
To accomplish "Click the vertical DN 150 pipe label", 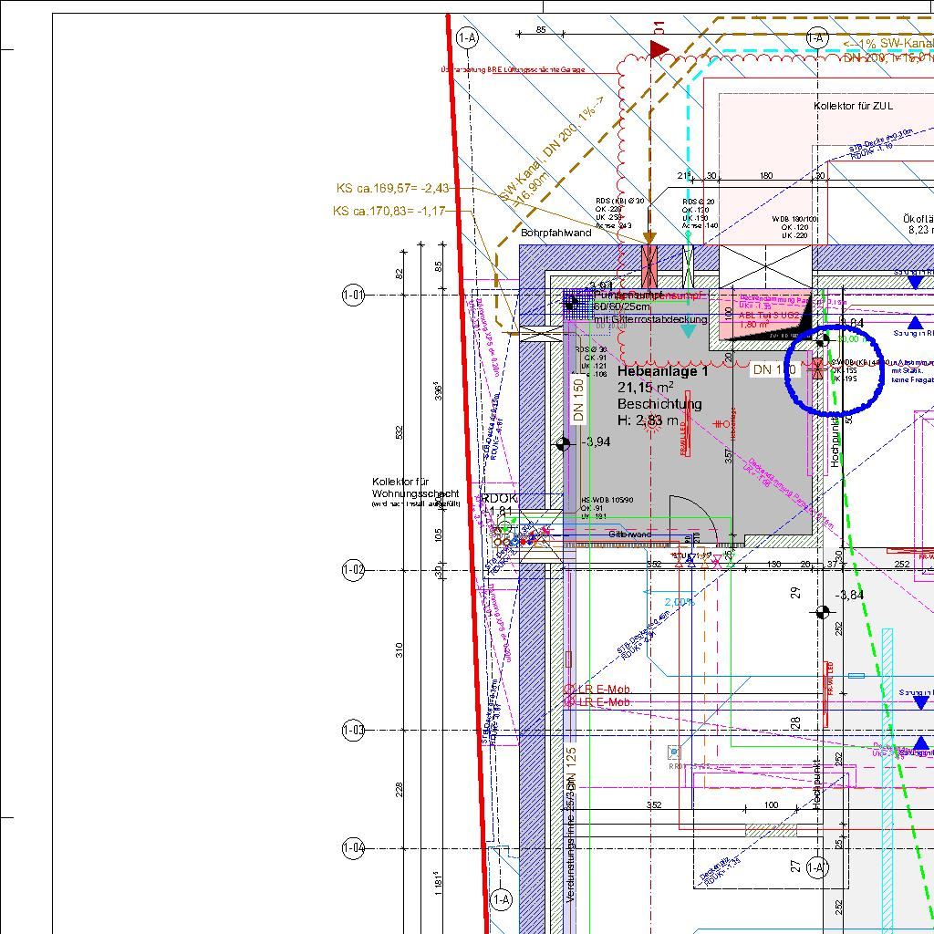I will tap(578, 399).
